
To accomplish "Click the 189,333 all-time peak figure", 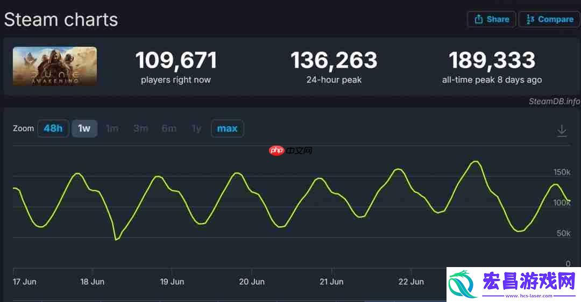I will tap(492, 60).
